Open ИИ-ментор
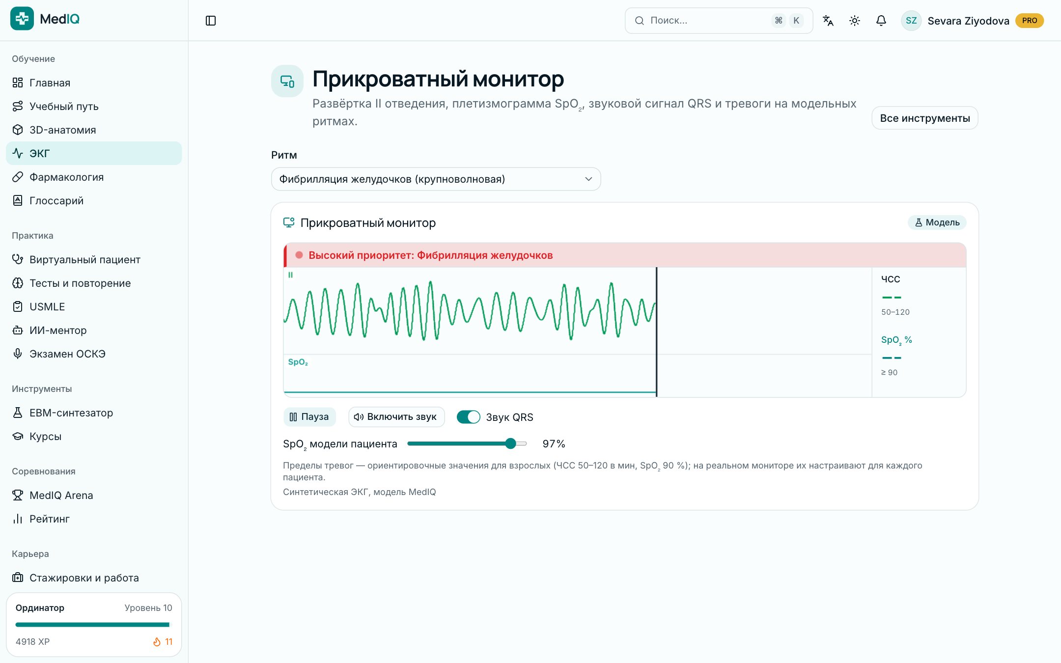This screenshot has height=663, width=1061. [94, 330]
